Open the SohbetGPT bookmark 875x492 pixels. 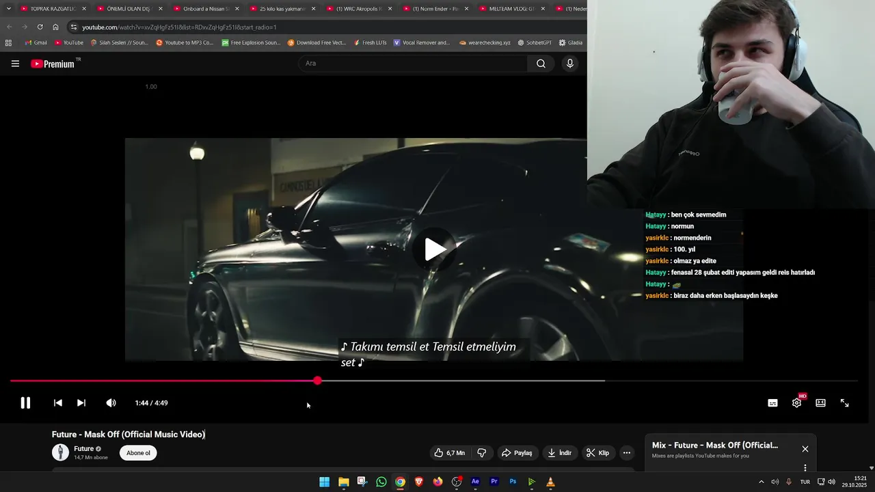point(535,42)
